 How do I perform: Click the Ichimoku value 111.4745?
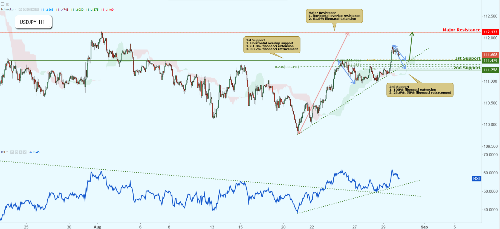62,10
